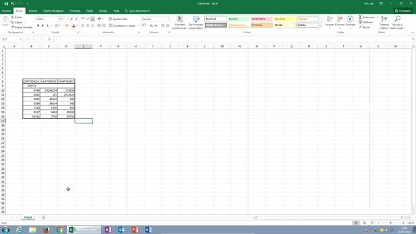Image resolution: width=416 pixels, height=234 pixels.
Task: Click the cell borders icon
Action: point(57,26)
